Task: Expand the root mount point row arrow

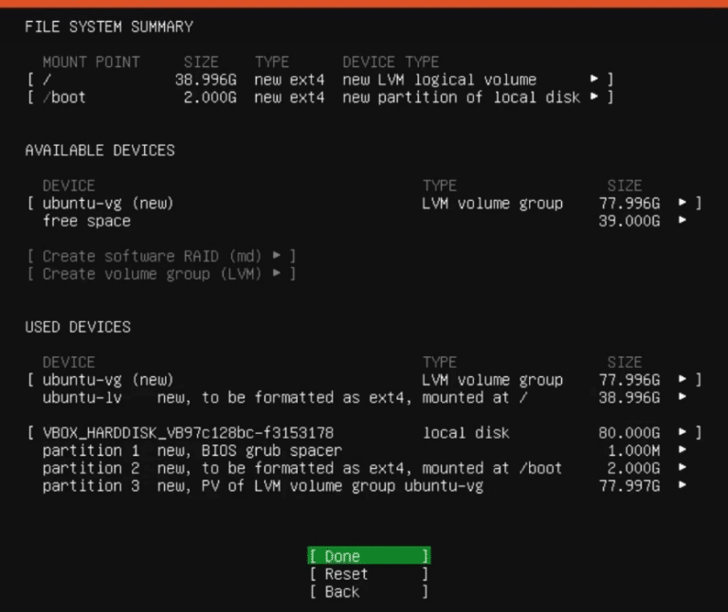Action: click(x=594, y=80)
